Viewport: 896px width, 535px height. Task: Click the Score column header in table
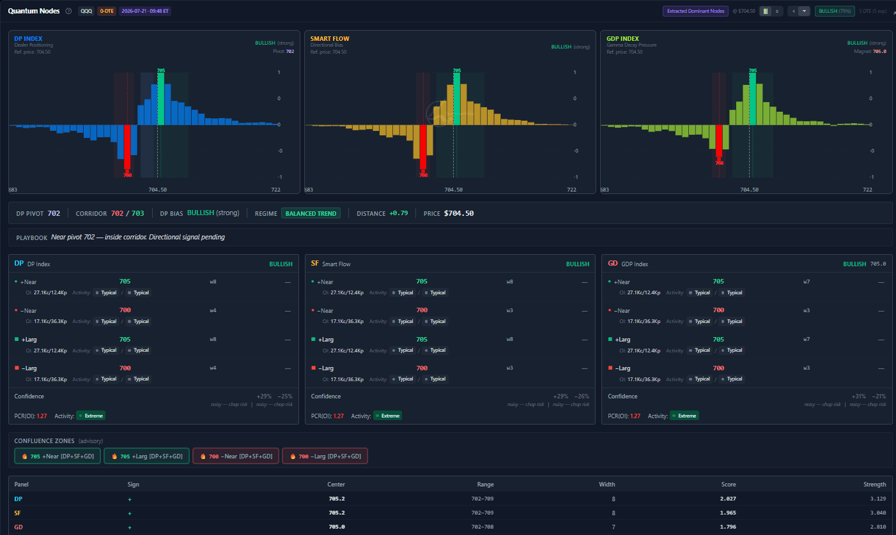coord(729,485)
